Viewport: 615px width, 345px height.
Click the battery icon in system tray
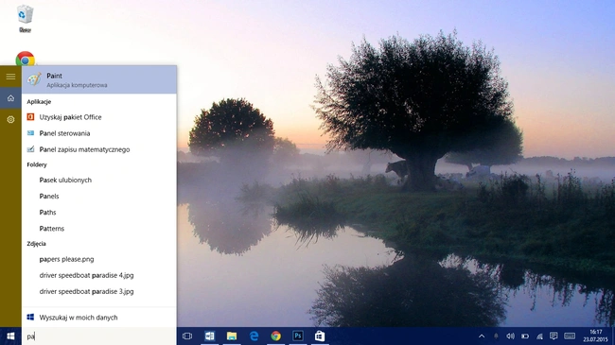click(x=525, y=336)
